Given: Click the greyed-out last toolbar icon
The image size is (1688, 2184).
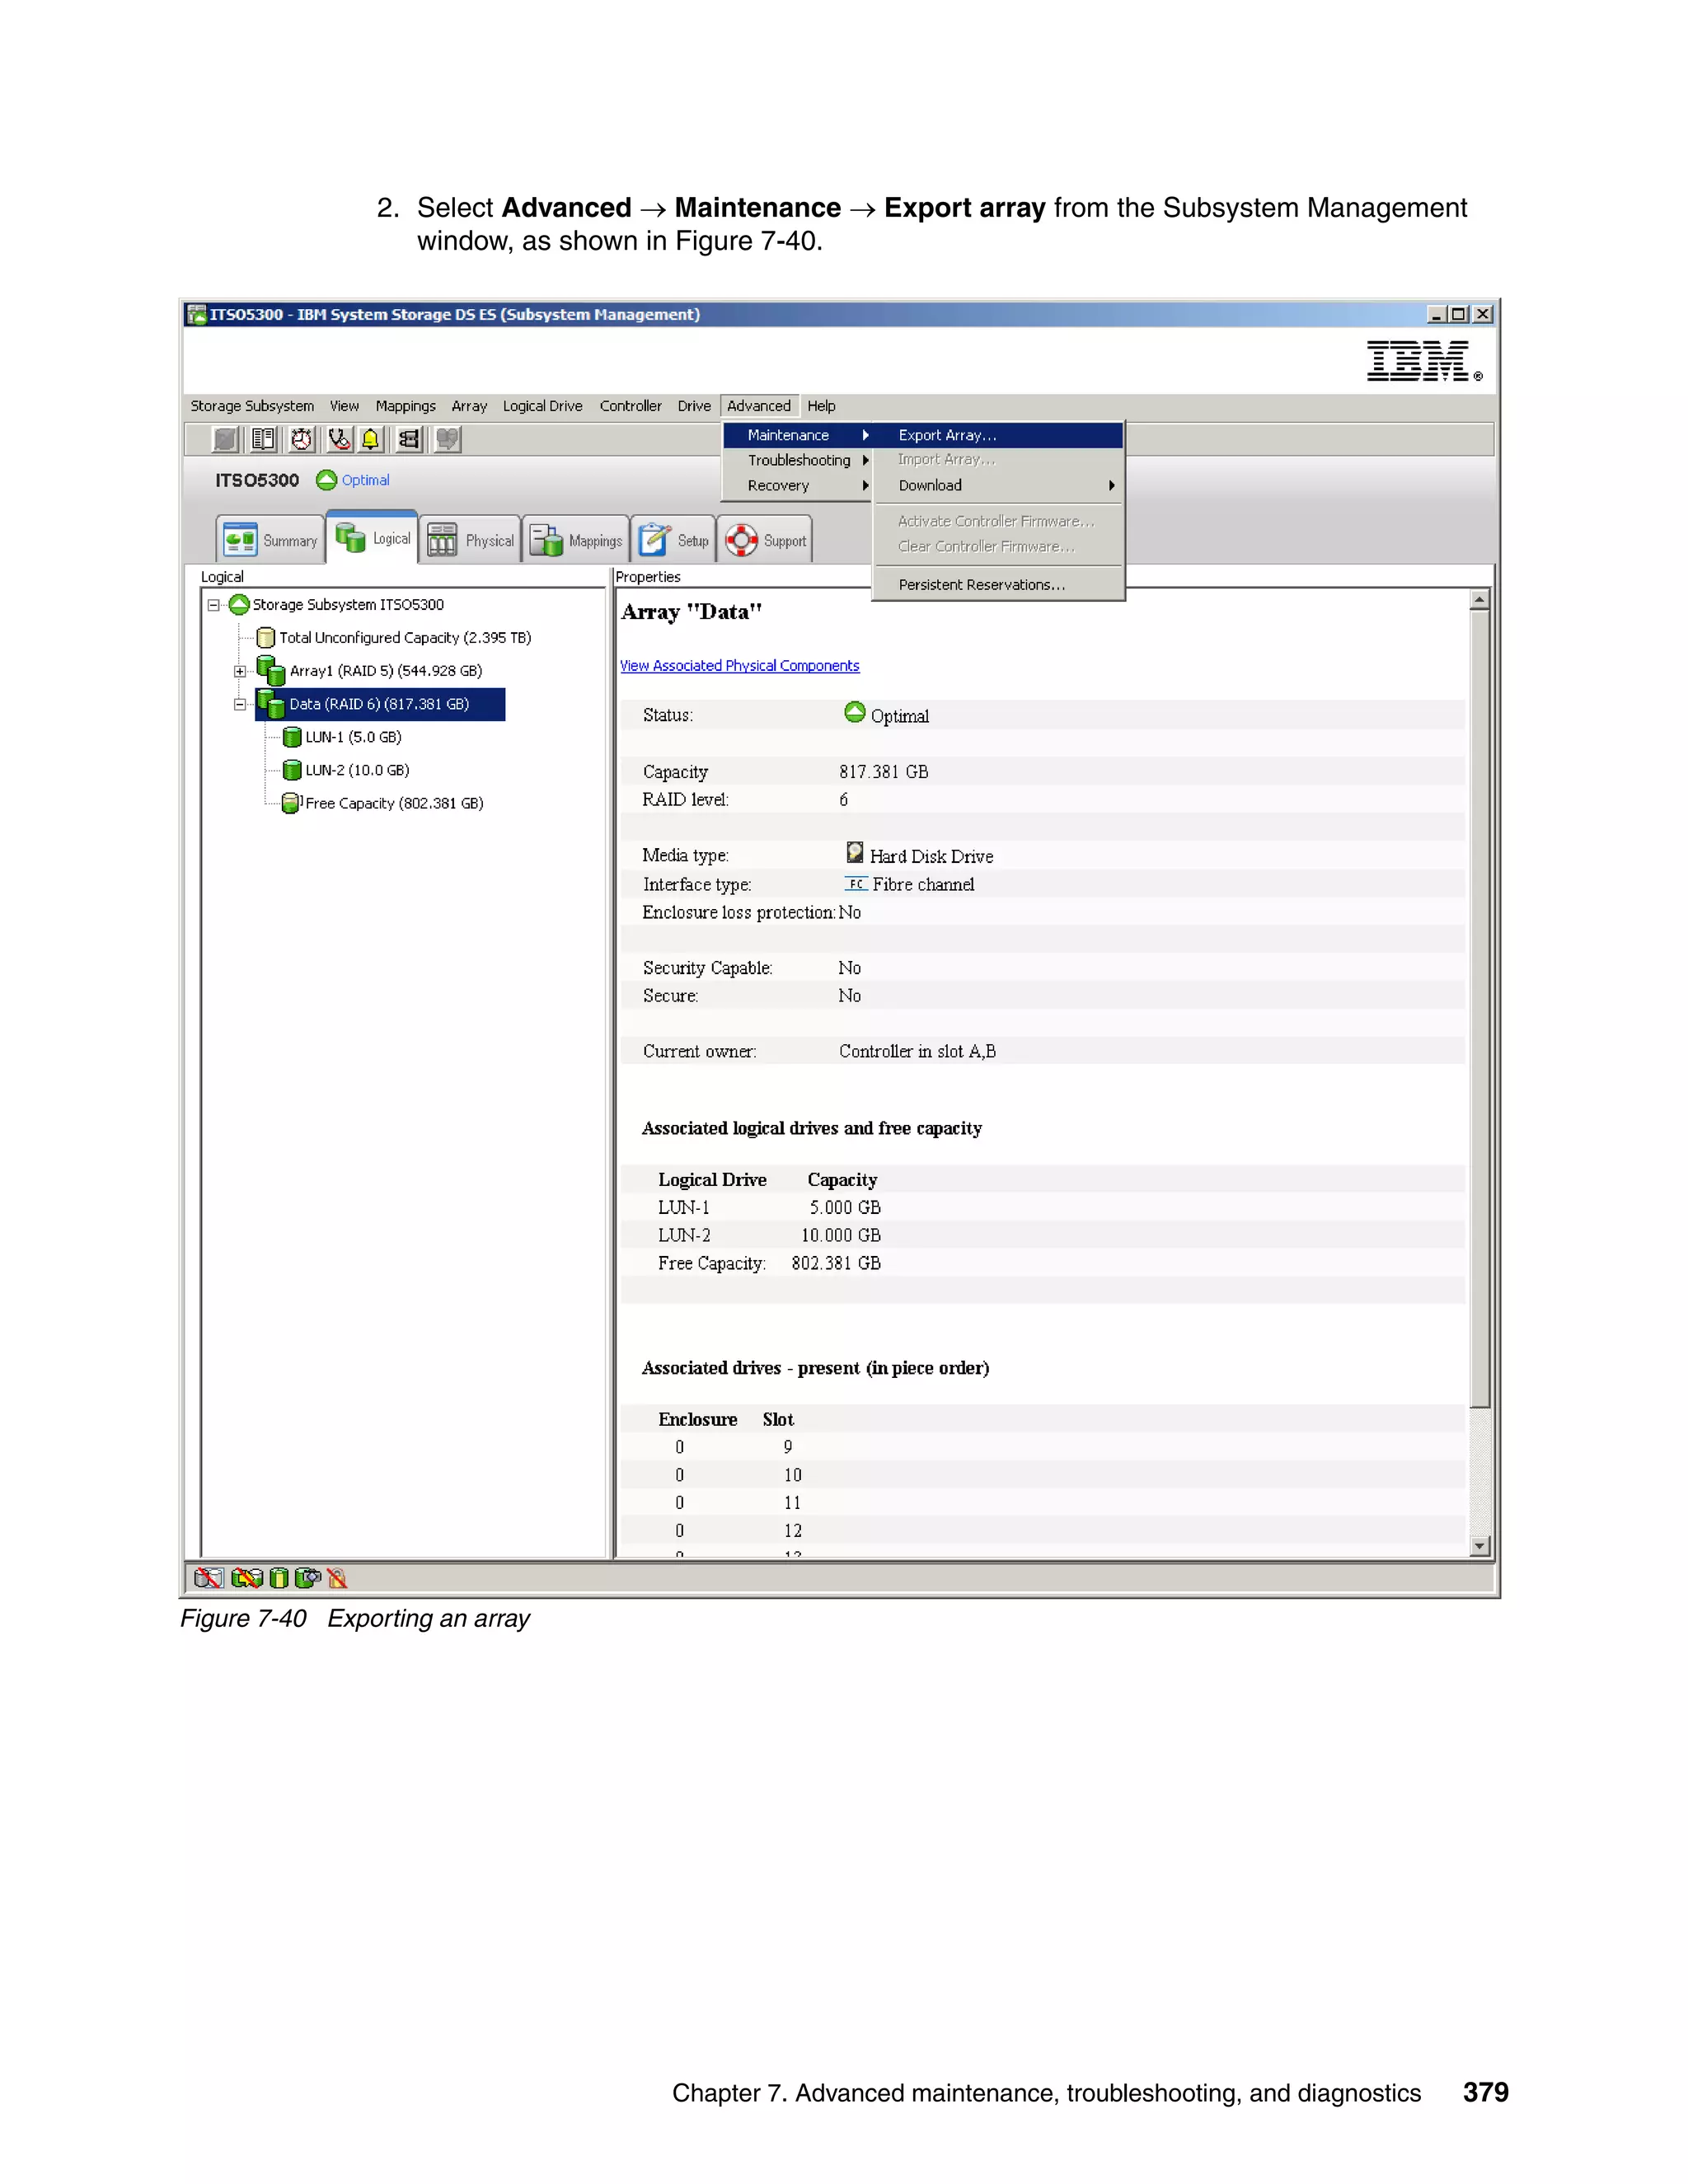Looking at the screenshot, I should point(447,439).
